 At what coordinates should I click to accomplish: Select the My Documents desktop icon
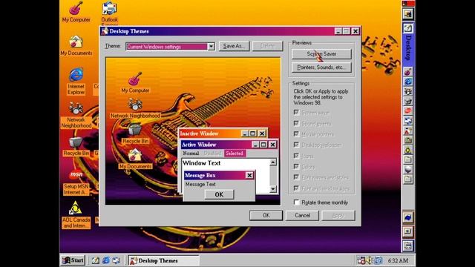point(76,42)
